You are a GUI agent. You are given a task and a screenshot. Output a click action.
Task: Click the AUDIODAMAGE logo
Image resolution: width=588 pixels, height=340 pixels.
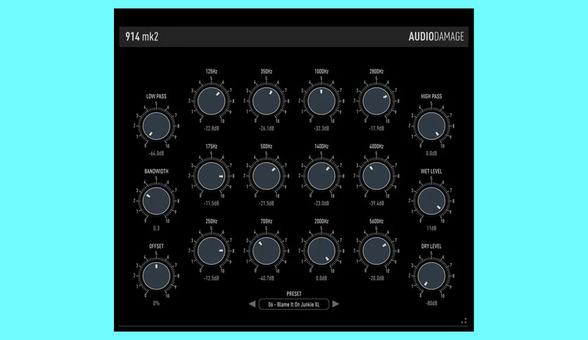pos(436,37)
